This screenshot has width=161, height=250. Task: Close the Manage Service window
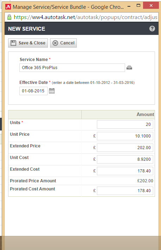151,6
